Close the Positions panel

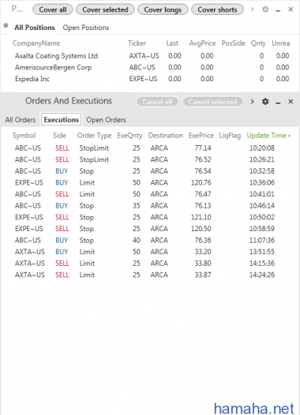click(291, 9)
